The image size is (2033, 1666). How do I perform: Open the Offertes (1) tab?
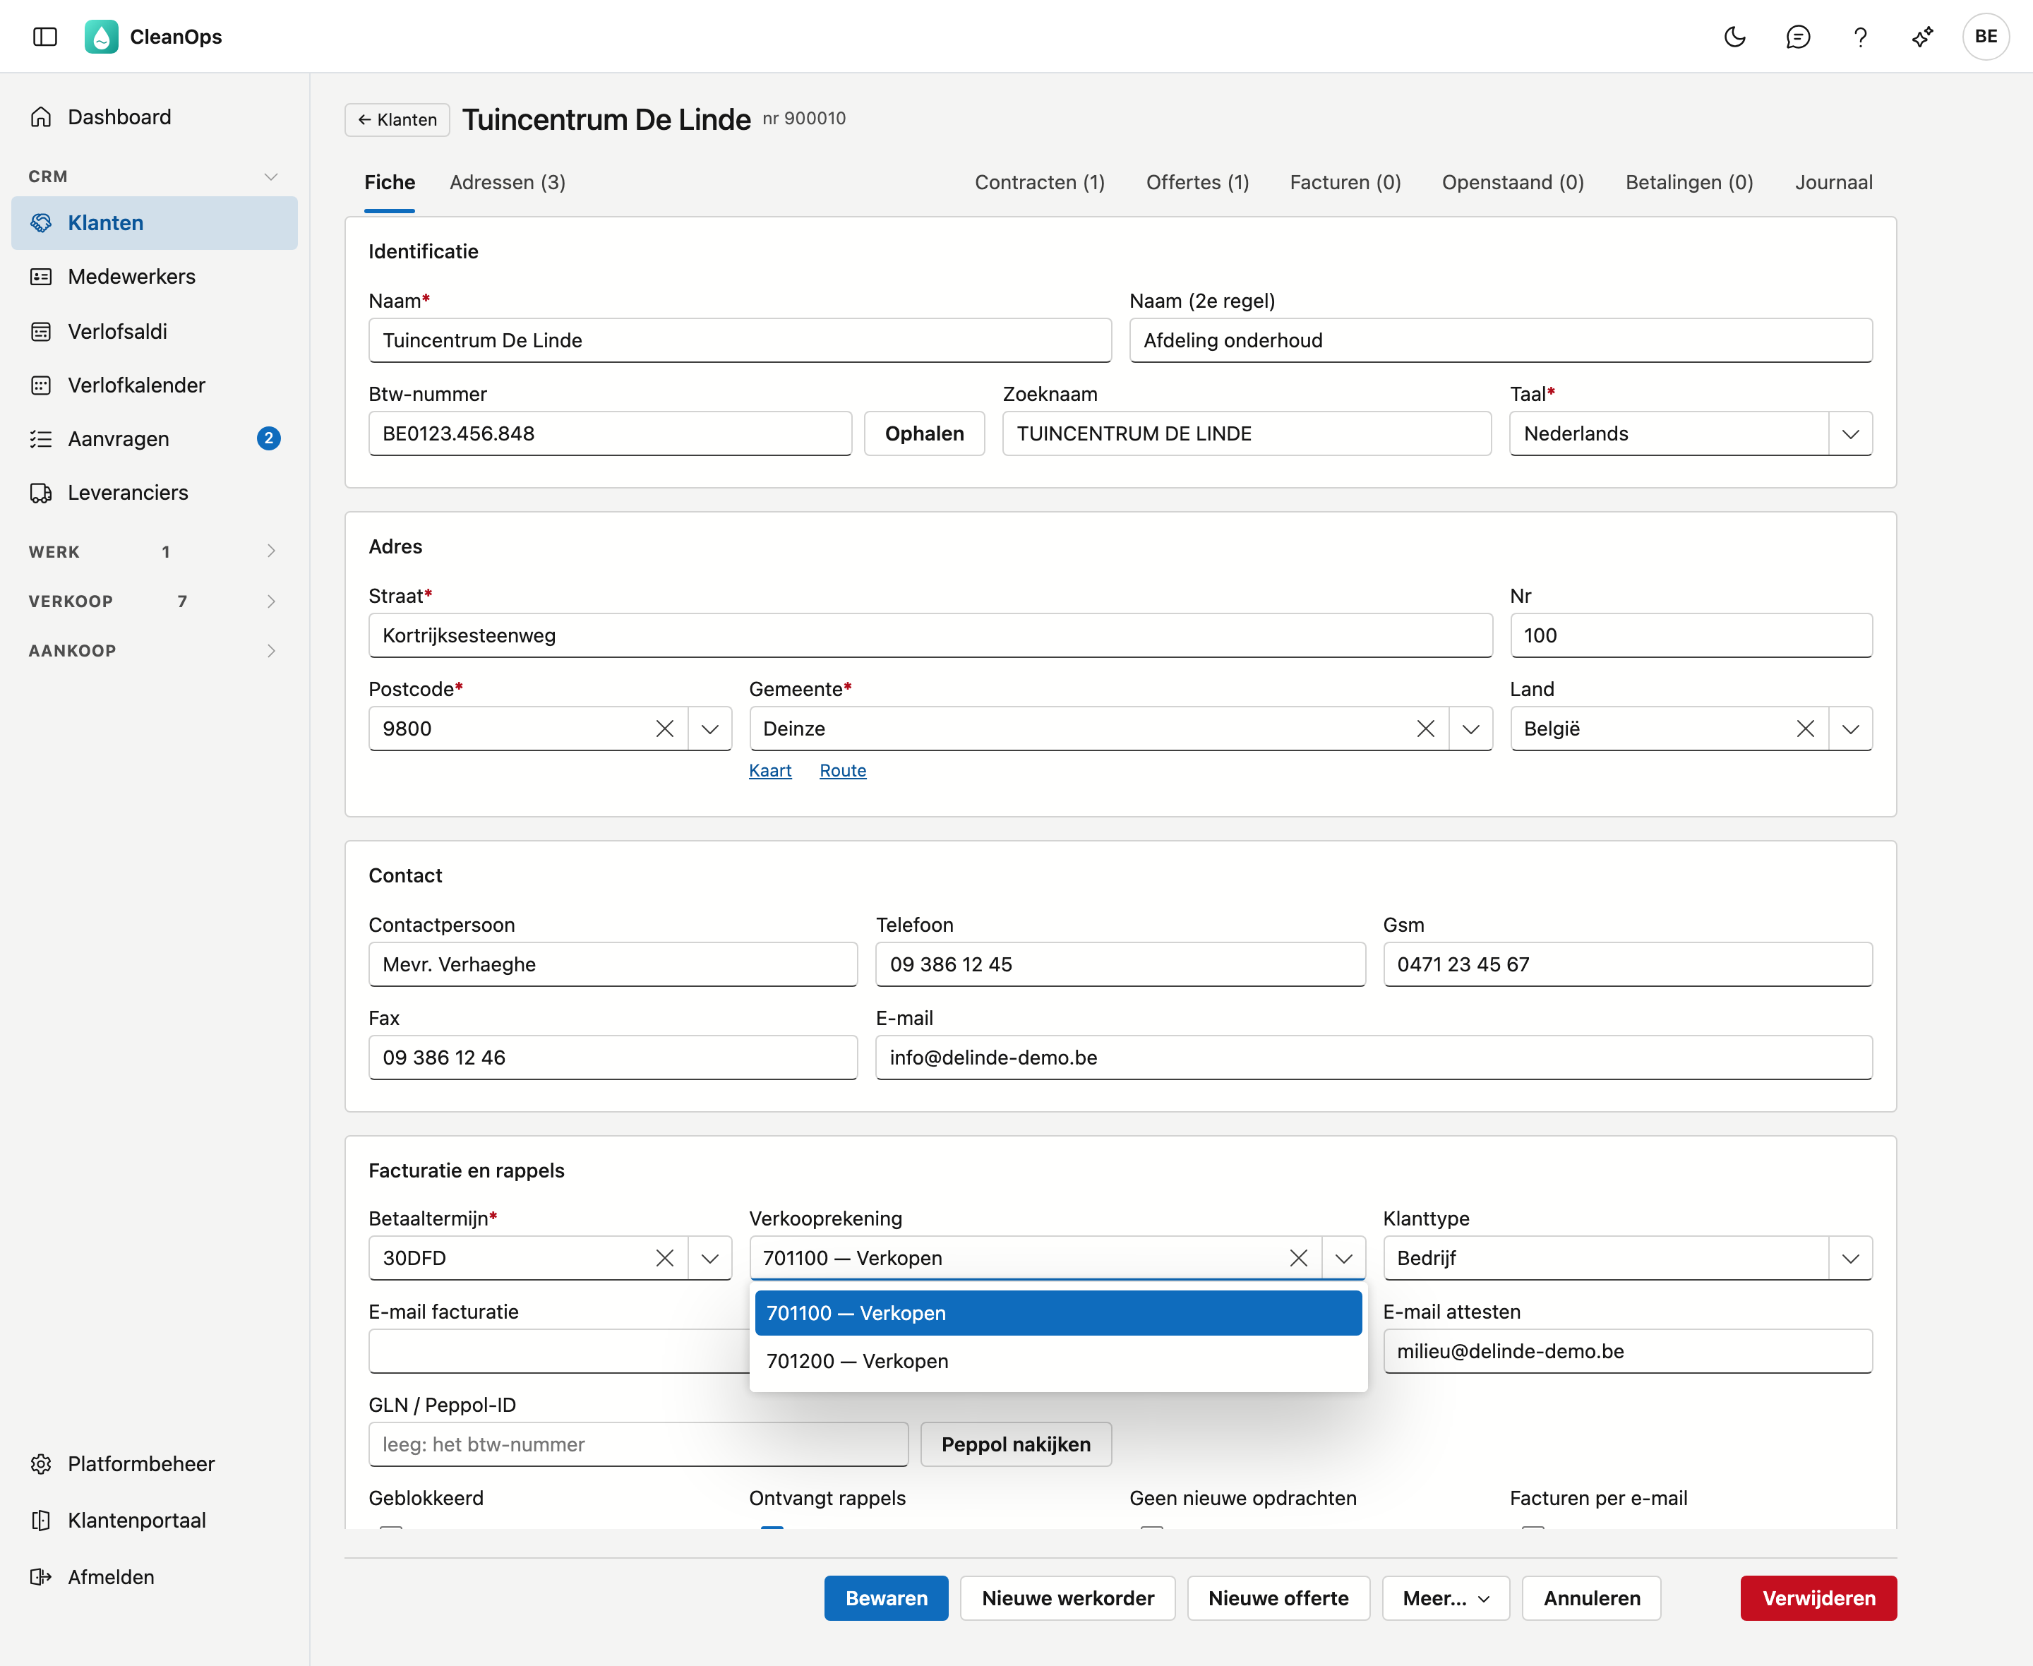pos(1197,182)
